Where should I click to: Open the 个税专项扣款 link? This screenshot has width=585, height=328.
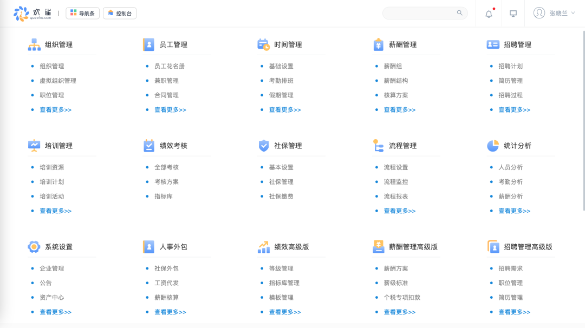[x=403, y=297]
